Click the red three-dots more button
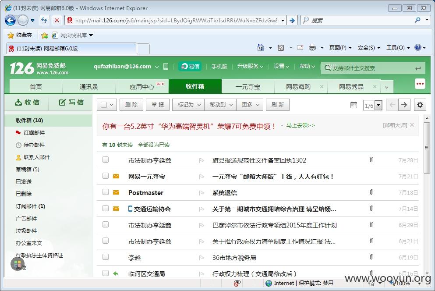Image resolution: width=435 pixels, height=291 pixels. [x=420, y=84]
